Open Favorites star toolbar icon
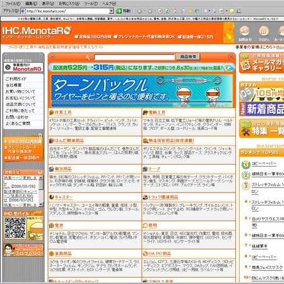This screenshot has width=284, height=284. (x=190, y=11)
